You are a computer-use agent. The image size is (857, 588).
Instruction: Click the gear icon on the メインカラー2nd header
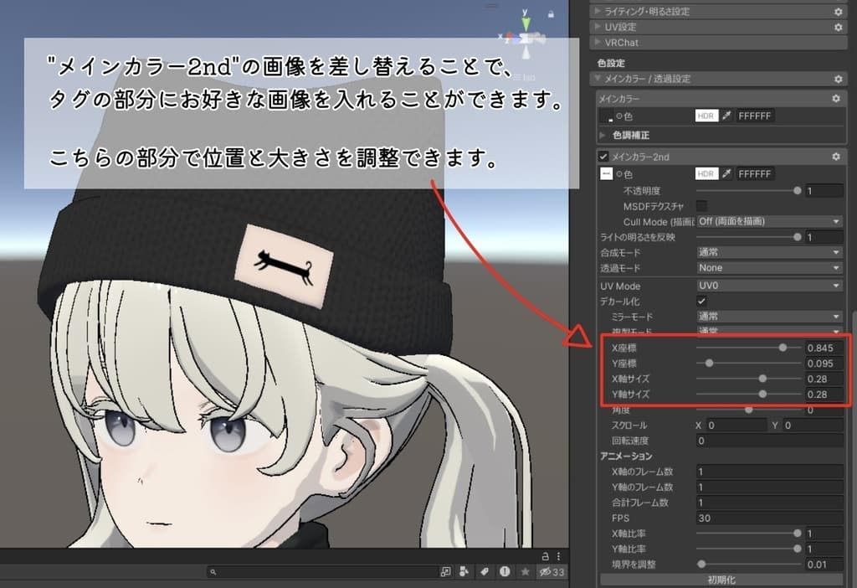(835, 157)
